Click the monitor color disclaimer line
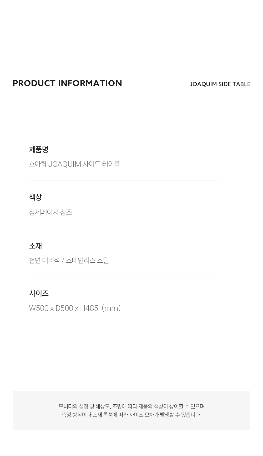Image resolution: width=263 pixels, height=456 pixels. coord(132,406)
